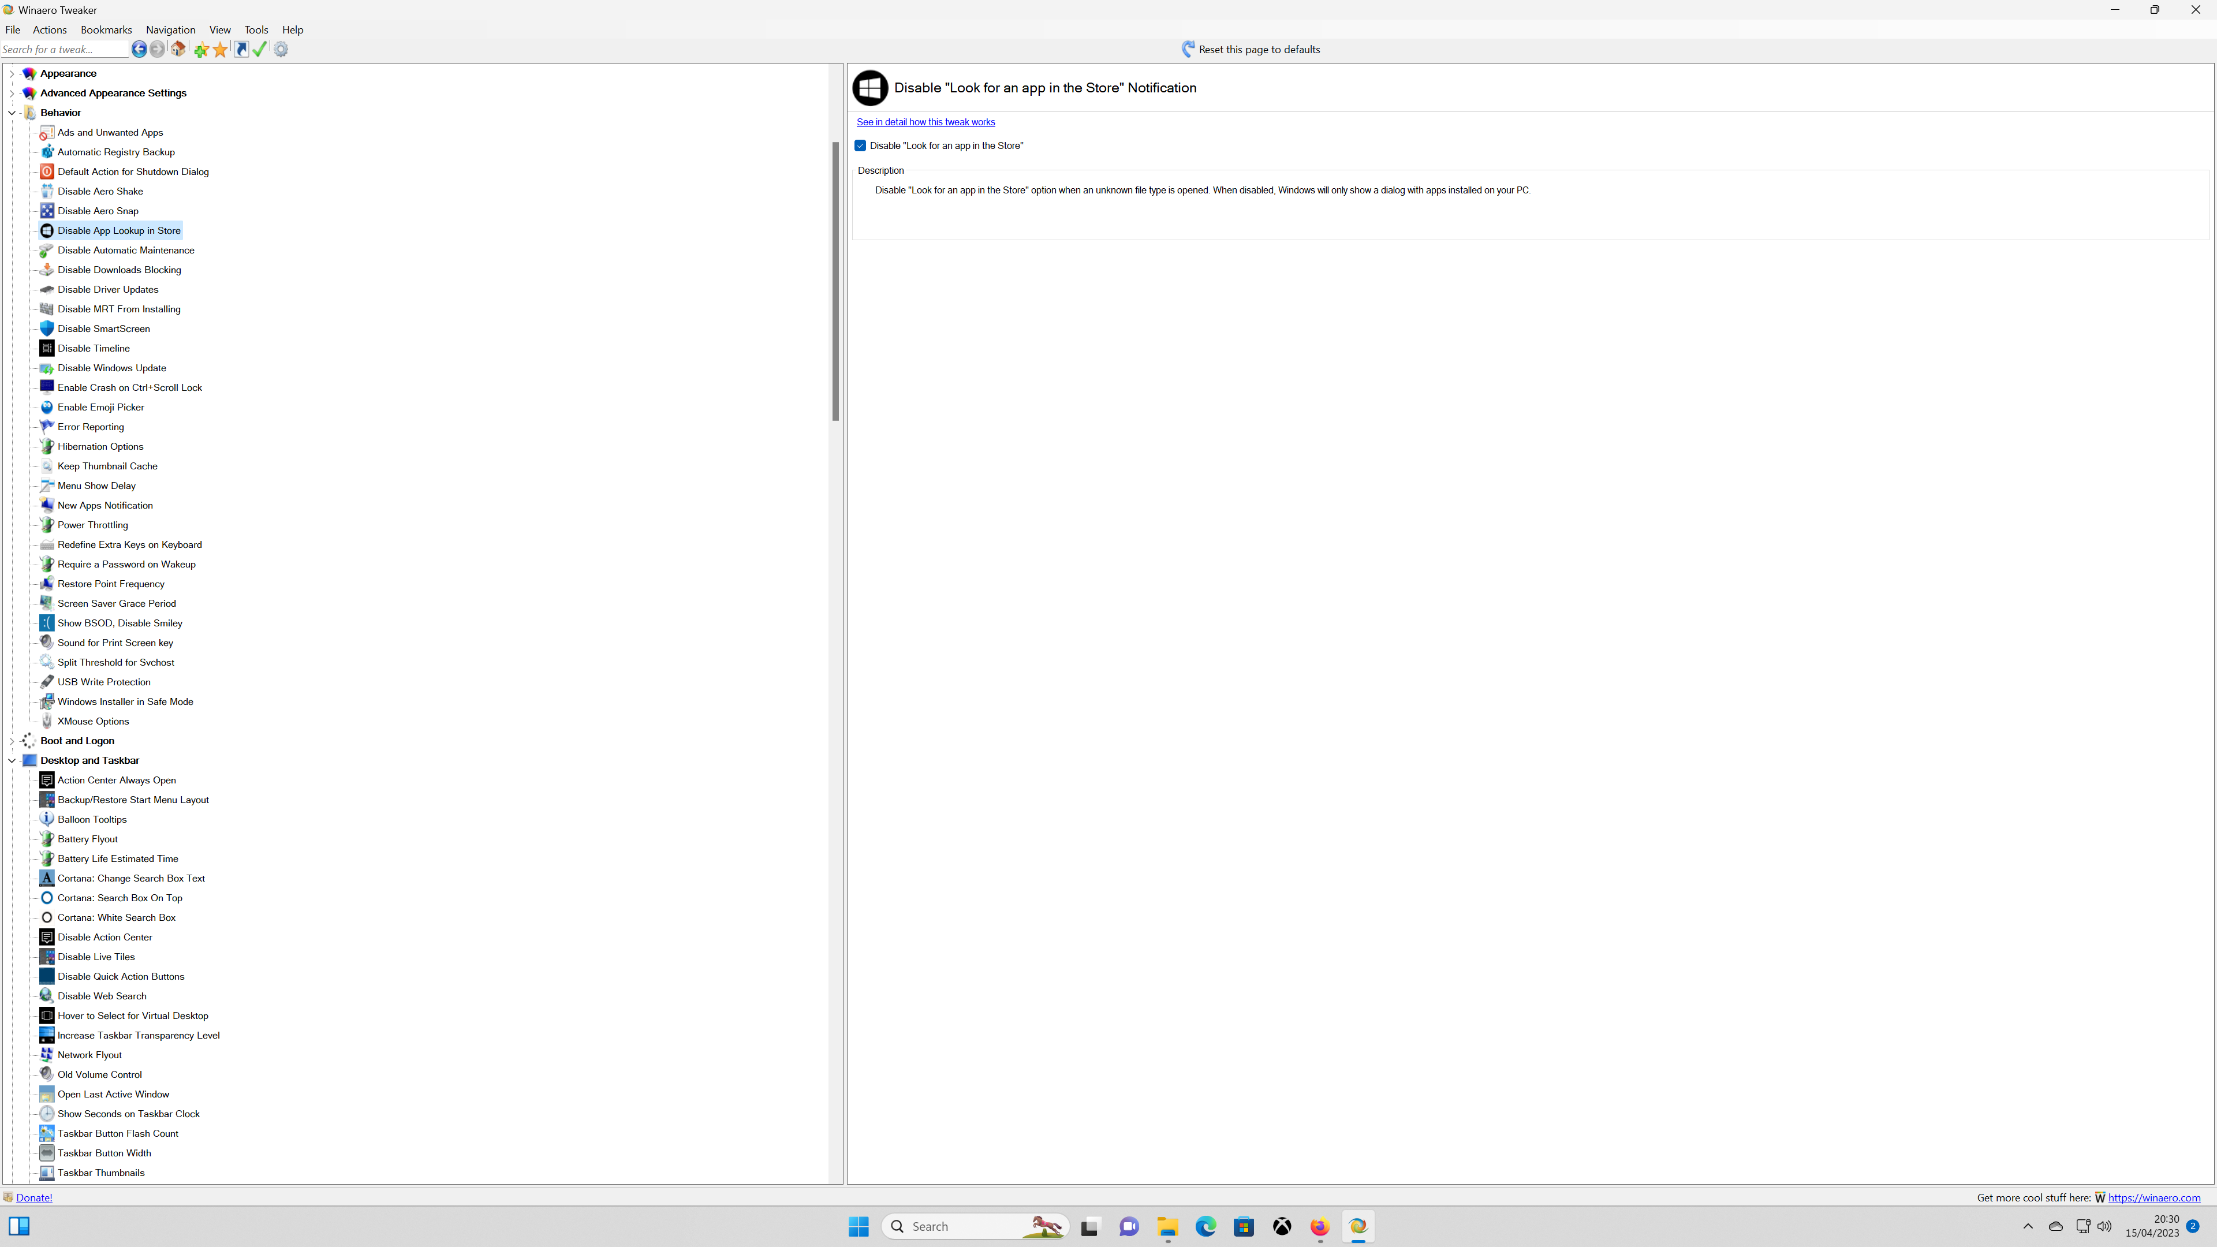This screenshot has height=1247, width=2217.
Task: Select Disable Windows Update tweak
Action: [112, 368]
